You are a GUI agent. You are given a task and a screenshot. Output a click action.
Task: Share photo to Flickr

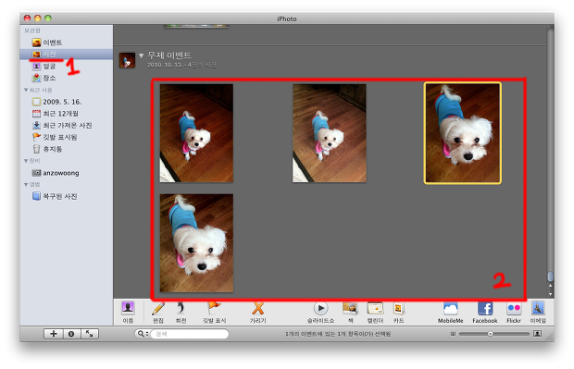(514, 313)
